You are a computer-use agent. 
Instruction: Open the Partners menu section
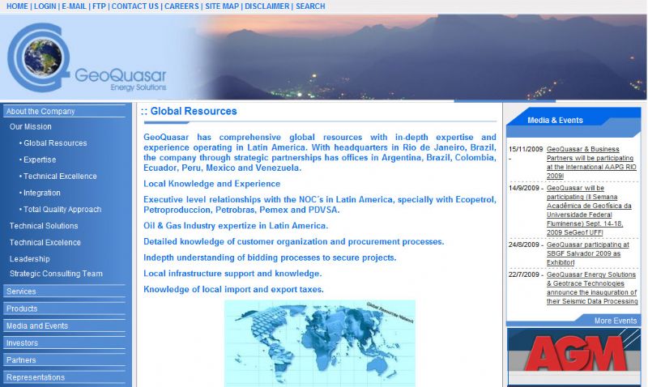point(65,360)
